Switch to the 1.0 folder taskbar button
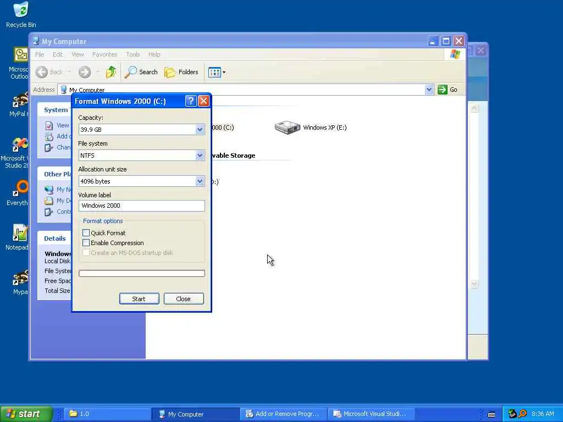 (108, 414)
